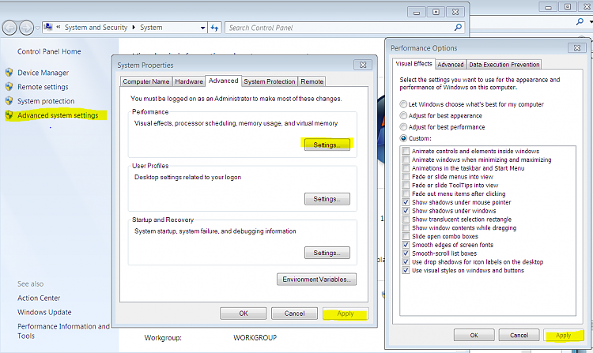Click the Device Manager shield icon
Screen dimensions: 593x353
coord(9,72)
